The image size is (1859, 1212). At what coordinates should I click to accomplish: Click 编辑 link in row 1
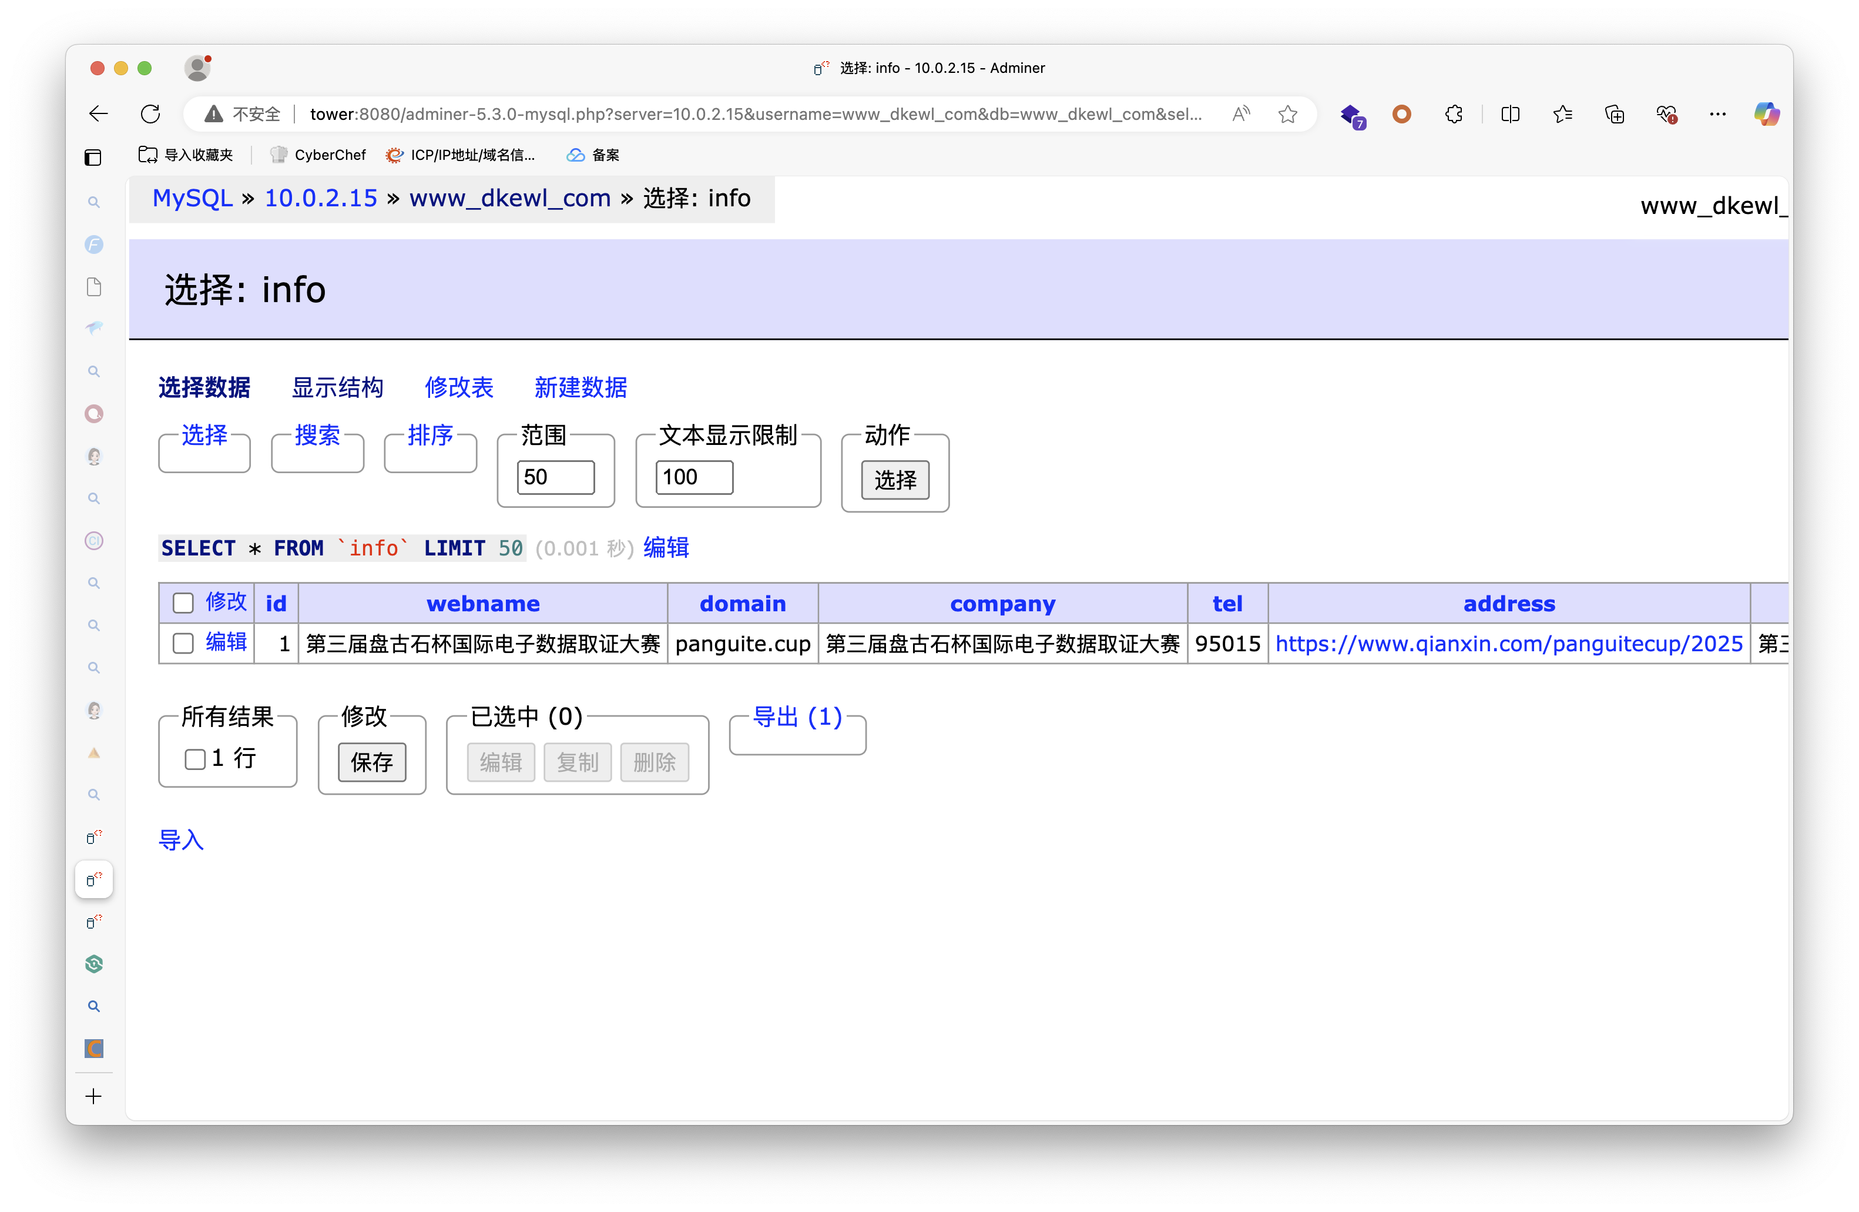(x=226, y=642)
